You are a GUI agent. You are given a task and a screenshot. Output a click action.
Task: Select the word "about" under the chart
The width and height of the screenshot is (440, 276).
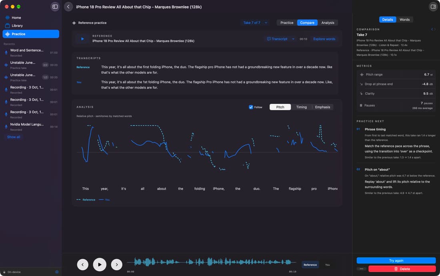pos(162,189)
